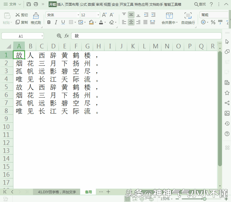Click the sheet list ellipsis button

coord(101,192)
